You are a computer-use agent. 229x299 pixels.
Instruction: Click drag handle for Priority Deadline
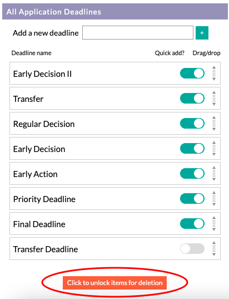coord(214,199)
